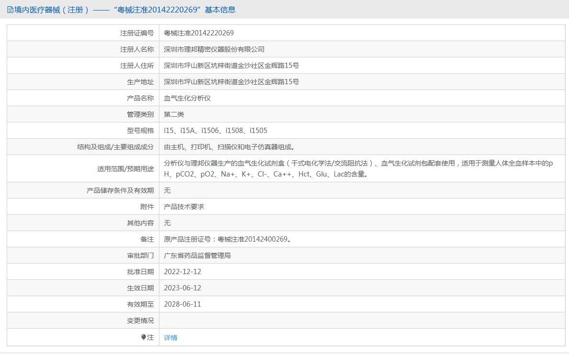The width and height of the screenshot is (569, 354).
Task: Click the document icon in the page header
Action: coord(10,10)
